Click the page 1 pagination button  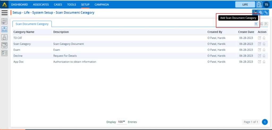[x=265, y=122]
